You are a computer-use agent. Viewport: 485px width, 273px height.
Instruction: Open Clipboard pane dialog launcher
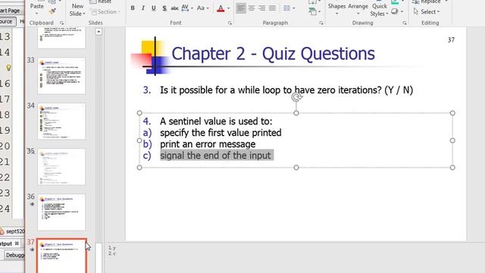pos(61,23)
